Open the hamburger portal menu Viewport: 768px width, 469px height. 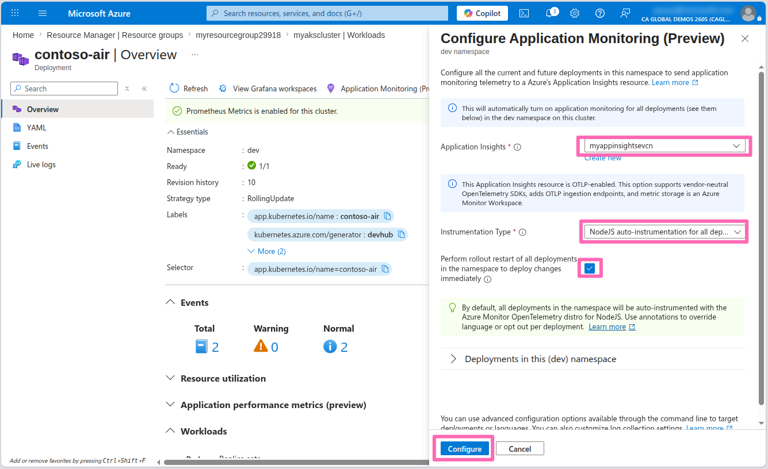pos(43,13)
